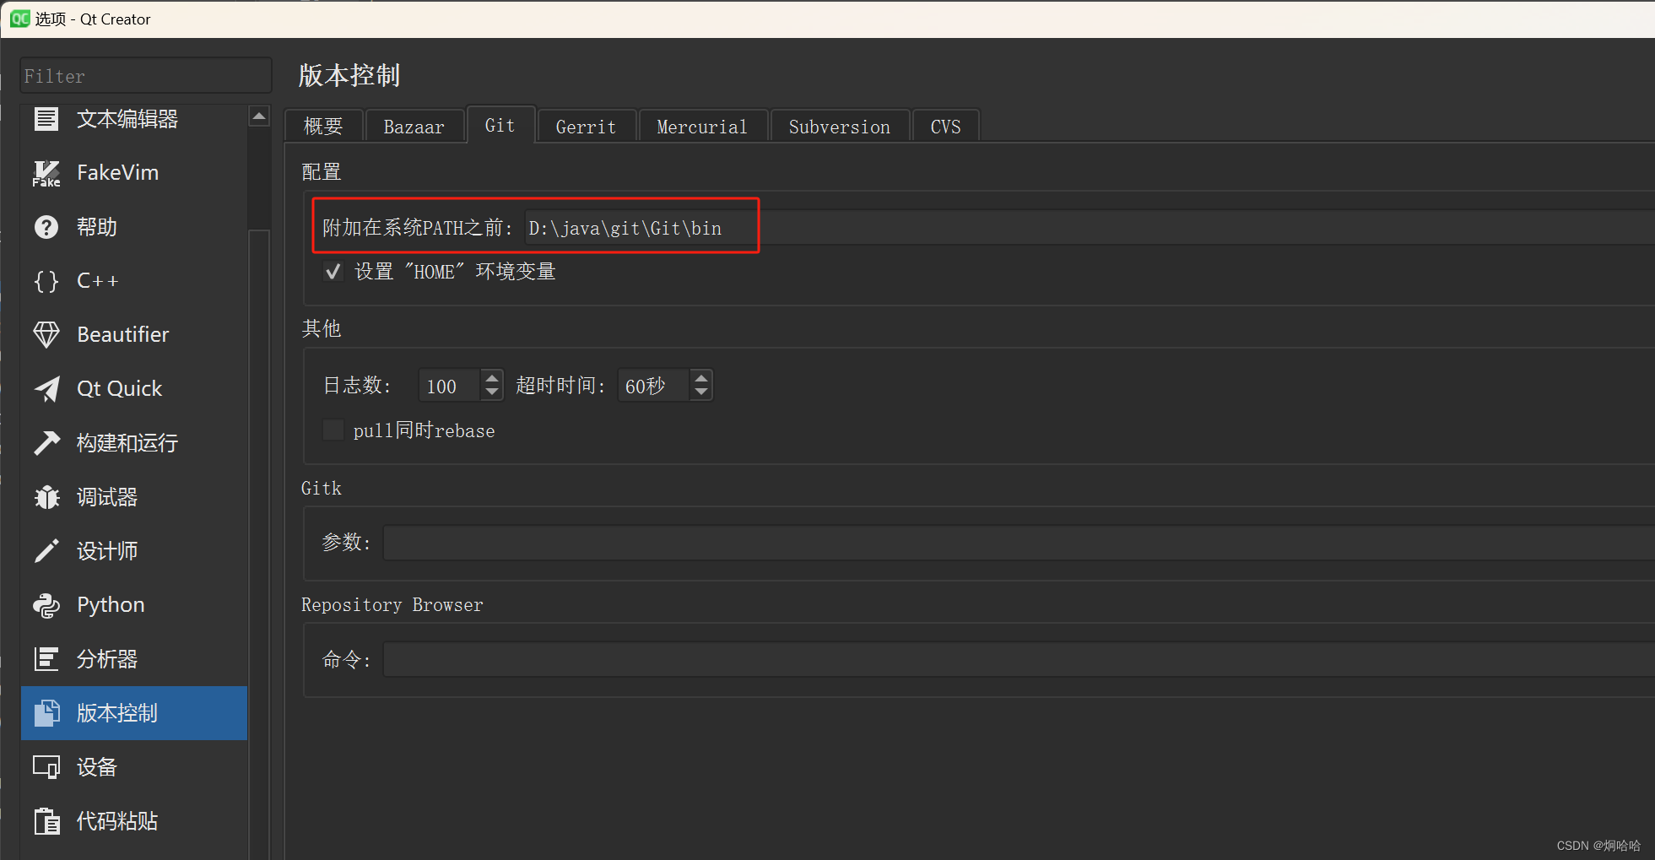The image size is (1655, 860).
Task: Switch to the CVS tab
Action: pos(946,127)
